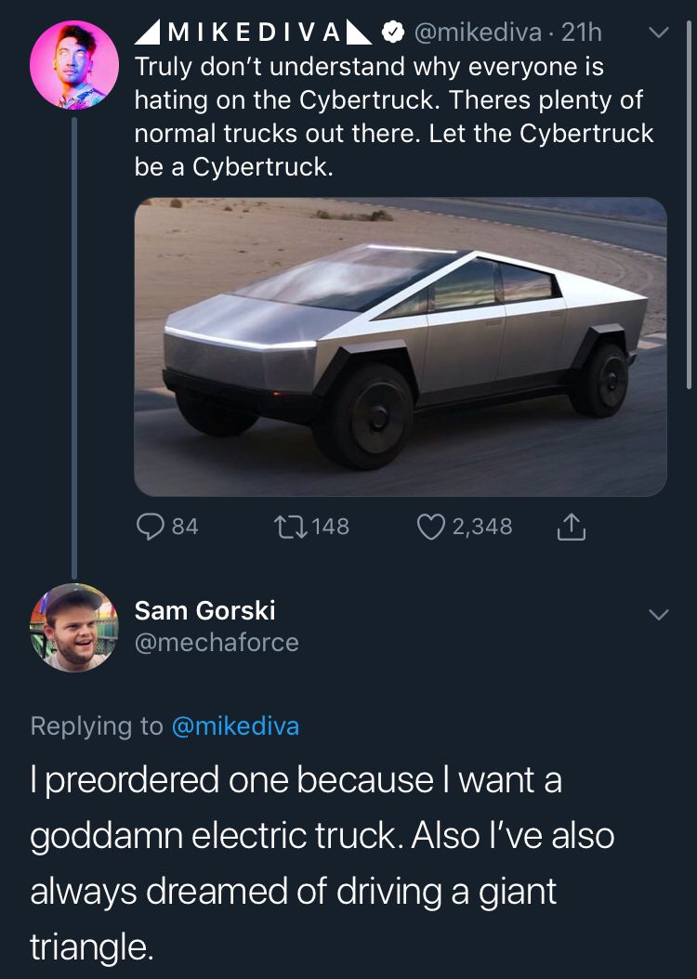The height and width of the screenshot is (979, 697).
Task: Open the @mikediva link in the reply header
Action: click(236, 726)
